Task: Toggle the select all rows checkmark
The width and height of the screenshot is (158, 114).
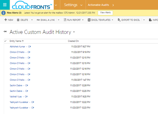Action: click(x=6, y=41)
